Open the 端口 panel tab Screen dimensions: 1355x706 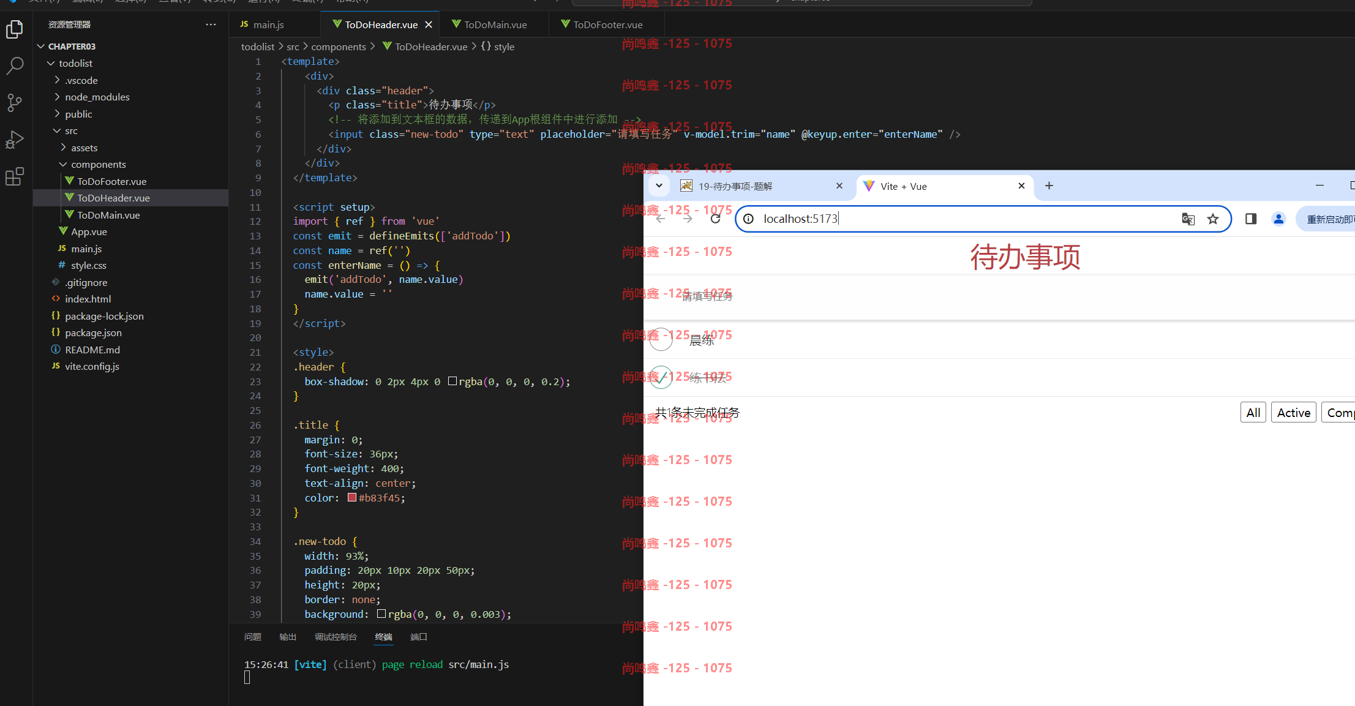[419, 637]
